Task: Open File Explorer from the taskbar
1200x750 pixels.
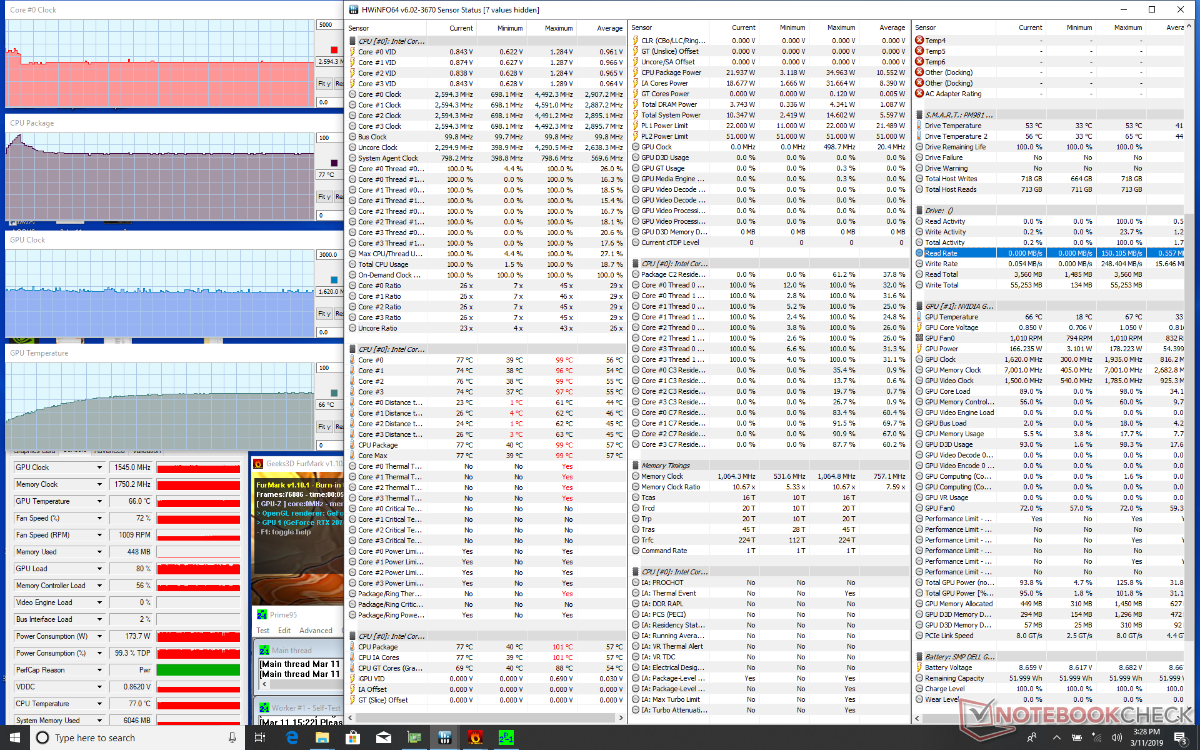Action: 322,737
